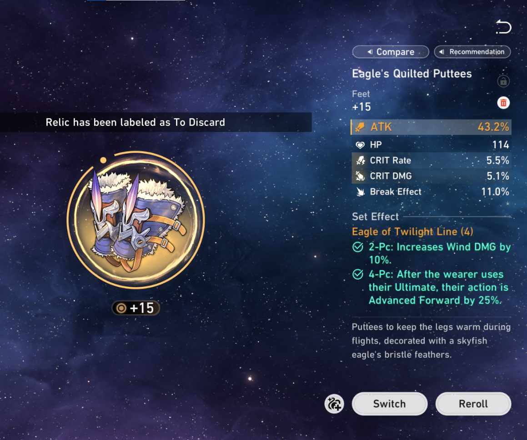Click the 2-Pc set effect checkmark
The height and width of the screenshot is (440, 527).
pyautogui.click(x=358, y=247)
